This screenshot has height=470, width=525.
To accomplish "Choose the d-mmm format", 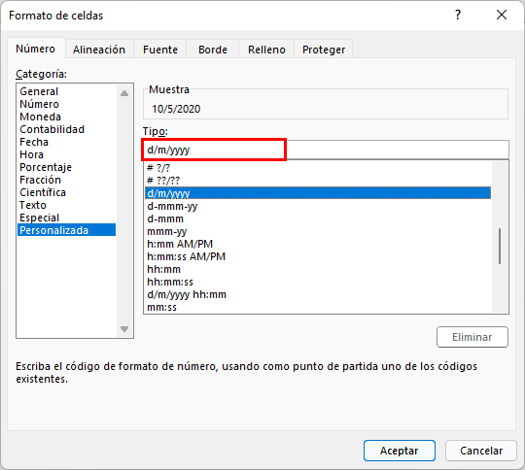I will pyautogui.click(x=319, y=218).
